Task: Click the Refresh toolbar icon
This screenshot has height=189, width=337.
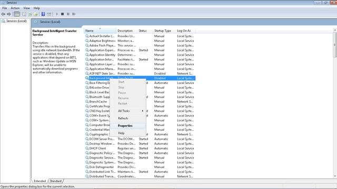Action: click(30, 14)
